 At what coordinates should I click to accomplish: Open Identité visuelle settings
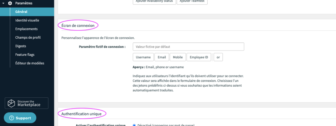(27, 20)
